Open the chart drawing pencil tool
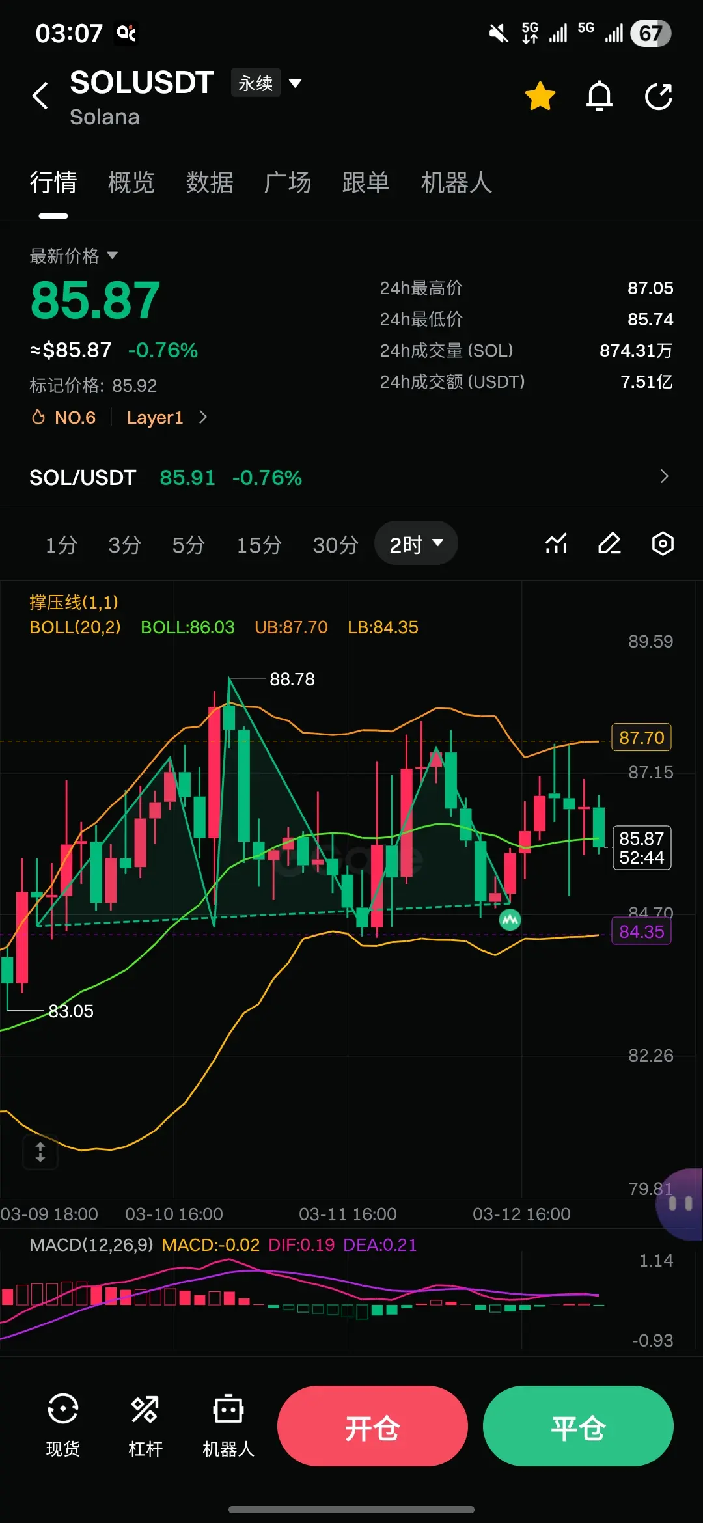The width and height of the screenshot is (703, 1523). click(609, 543)
